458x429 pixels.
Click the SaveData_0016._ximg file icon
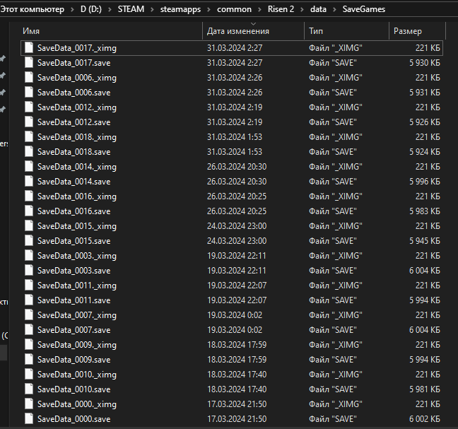tap(29, 196)
